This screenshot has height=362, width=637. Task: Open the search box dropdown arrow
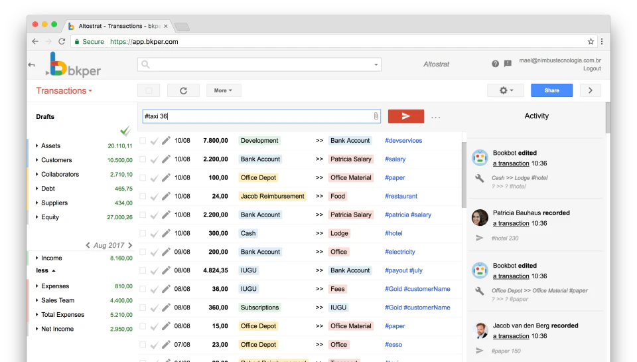pyautogui.click(x=376, y=64)
